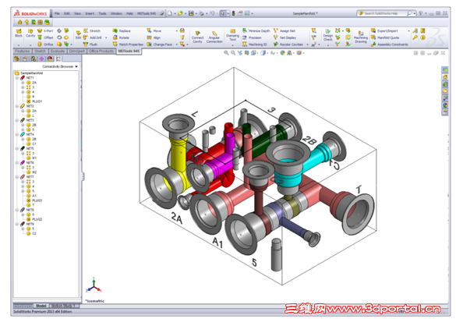
Task: Select the Move tool
Action: (154, 31)
